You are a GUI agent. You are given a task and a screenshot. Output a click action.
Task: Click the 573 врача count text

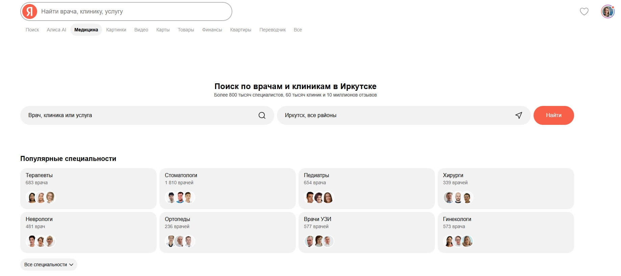[x=454, y=226]
